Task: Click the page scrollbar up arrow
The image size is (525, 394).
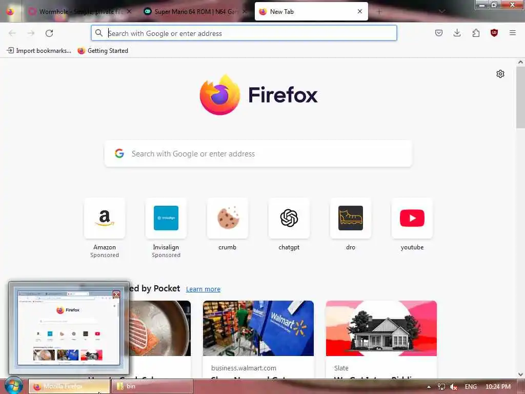Action: click(x=520, y=62)
